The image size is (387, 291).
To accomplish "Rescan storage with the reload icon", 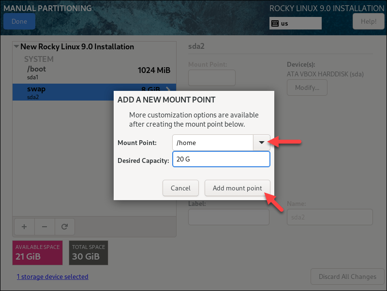I will tap(64, 226).
